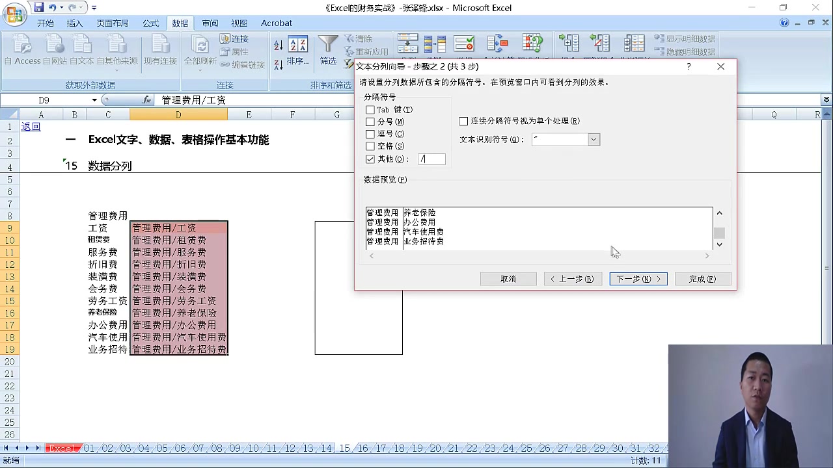This screenshot has width=833, height=468.
Task: Click the Filter funnel icon
Action: click(x=328, y=45)
